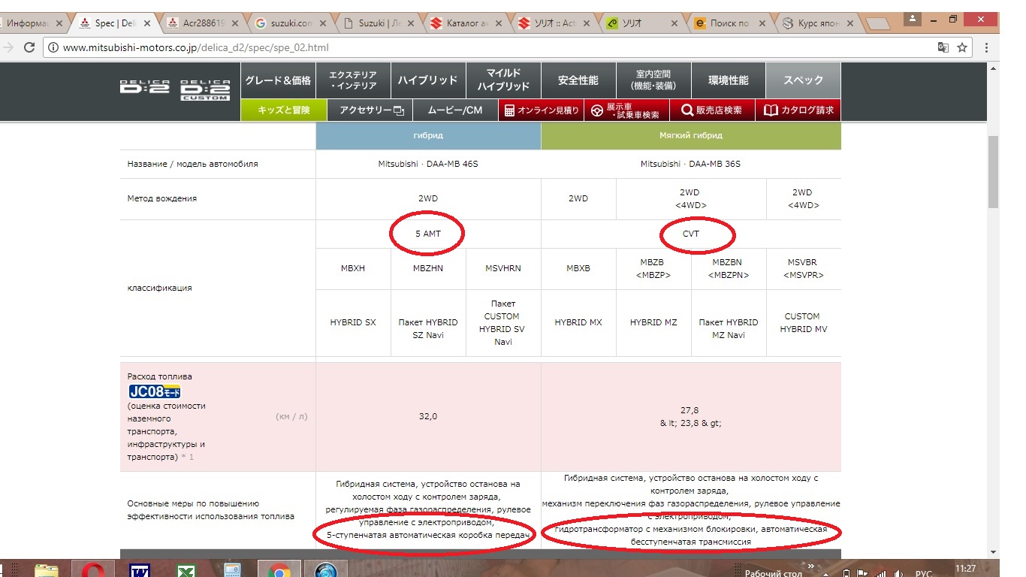Open the Google Translate page icon
The image size is (1026, 577).
[943, 47]
